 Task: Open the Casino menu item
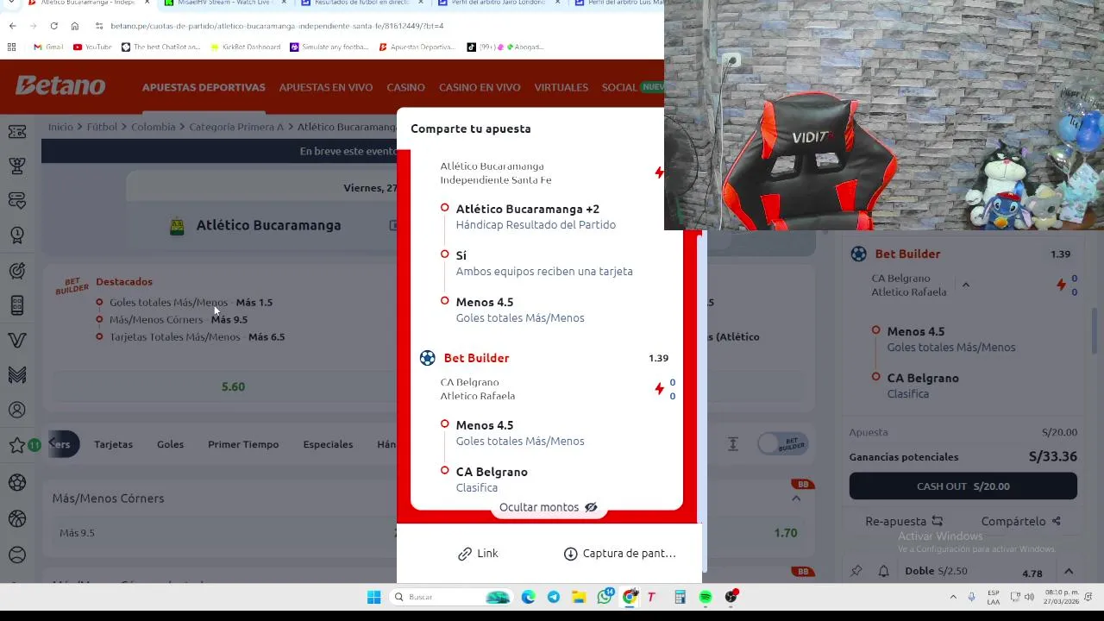[x=405, y=87]
